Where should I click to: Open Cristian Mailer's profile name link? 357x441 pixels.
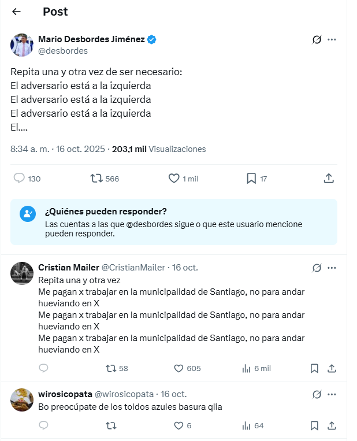coord(69,267)
